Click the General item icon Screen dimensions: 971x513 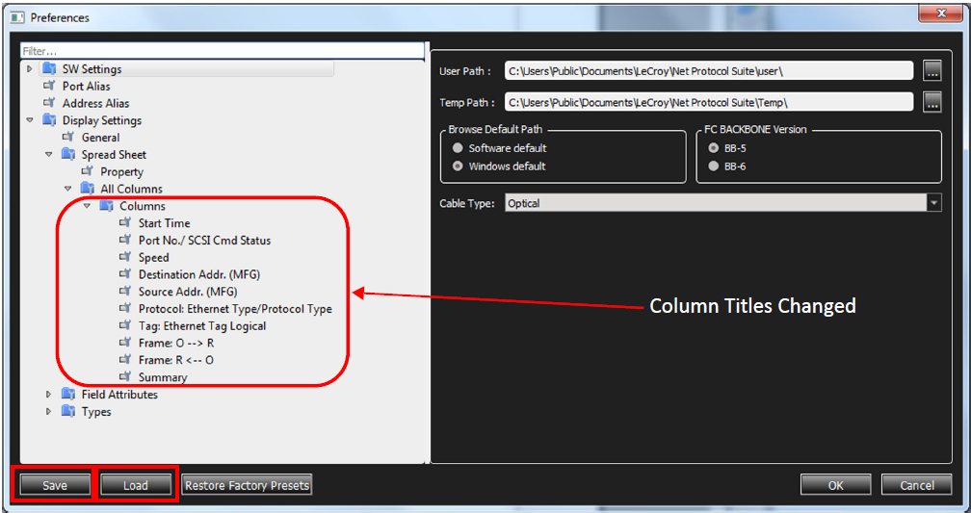[68, 137]
